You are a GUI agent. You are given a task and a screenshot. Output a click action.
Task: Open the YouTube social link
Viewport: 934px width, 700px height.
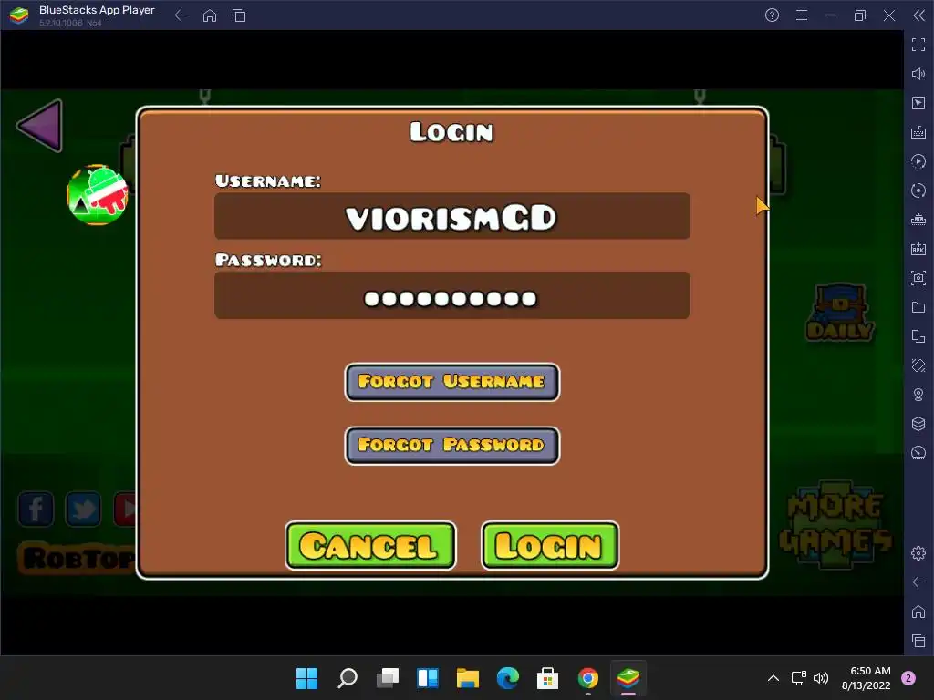[125, 509]
